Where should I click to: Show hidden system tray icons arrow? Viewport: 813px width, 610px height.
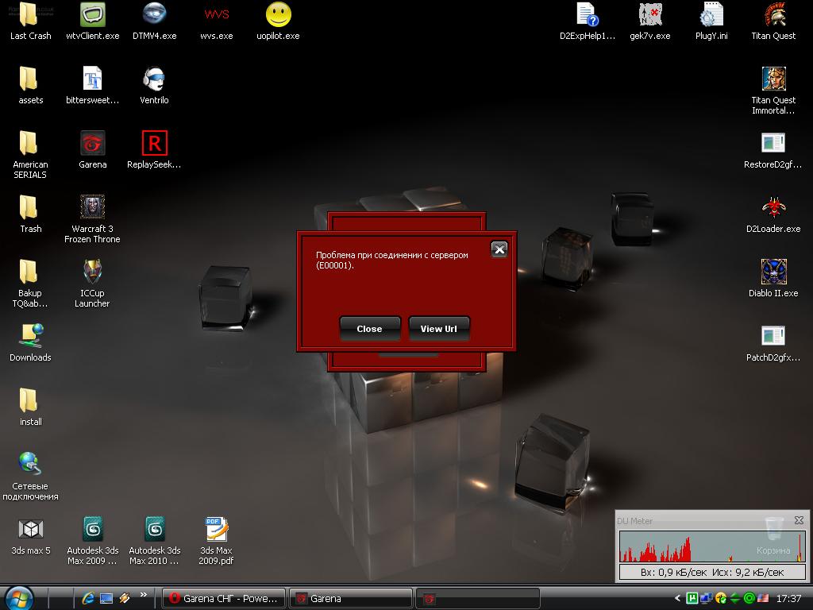677,599
